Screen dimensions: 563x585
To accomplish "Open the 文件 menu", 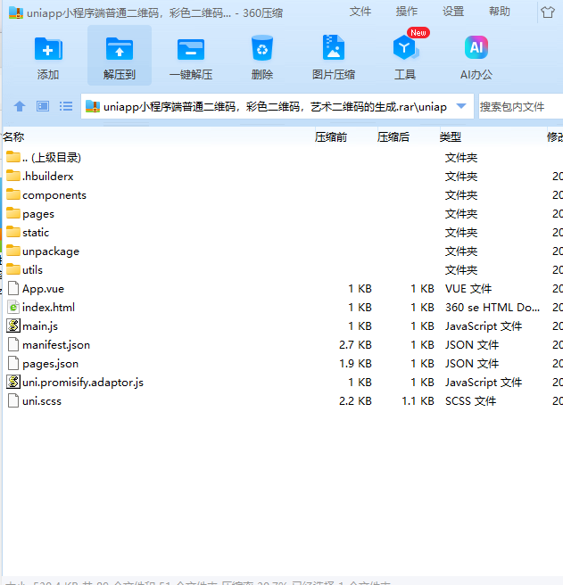I will pyautogui.click(x=360, y=12).
